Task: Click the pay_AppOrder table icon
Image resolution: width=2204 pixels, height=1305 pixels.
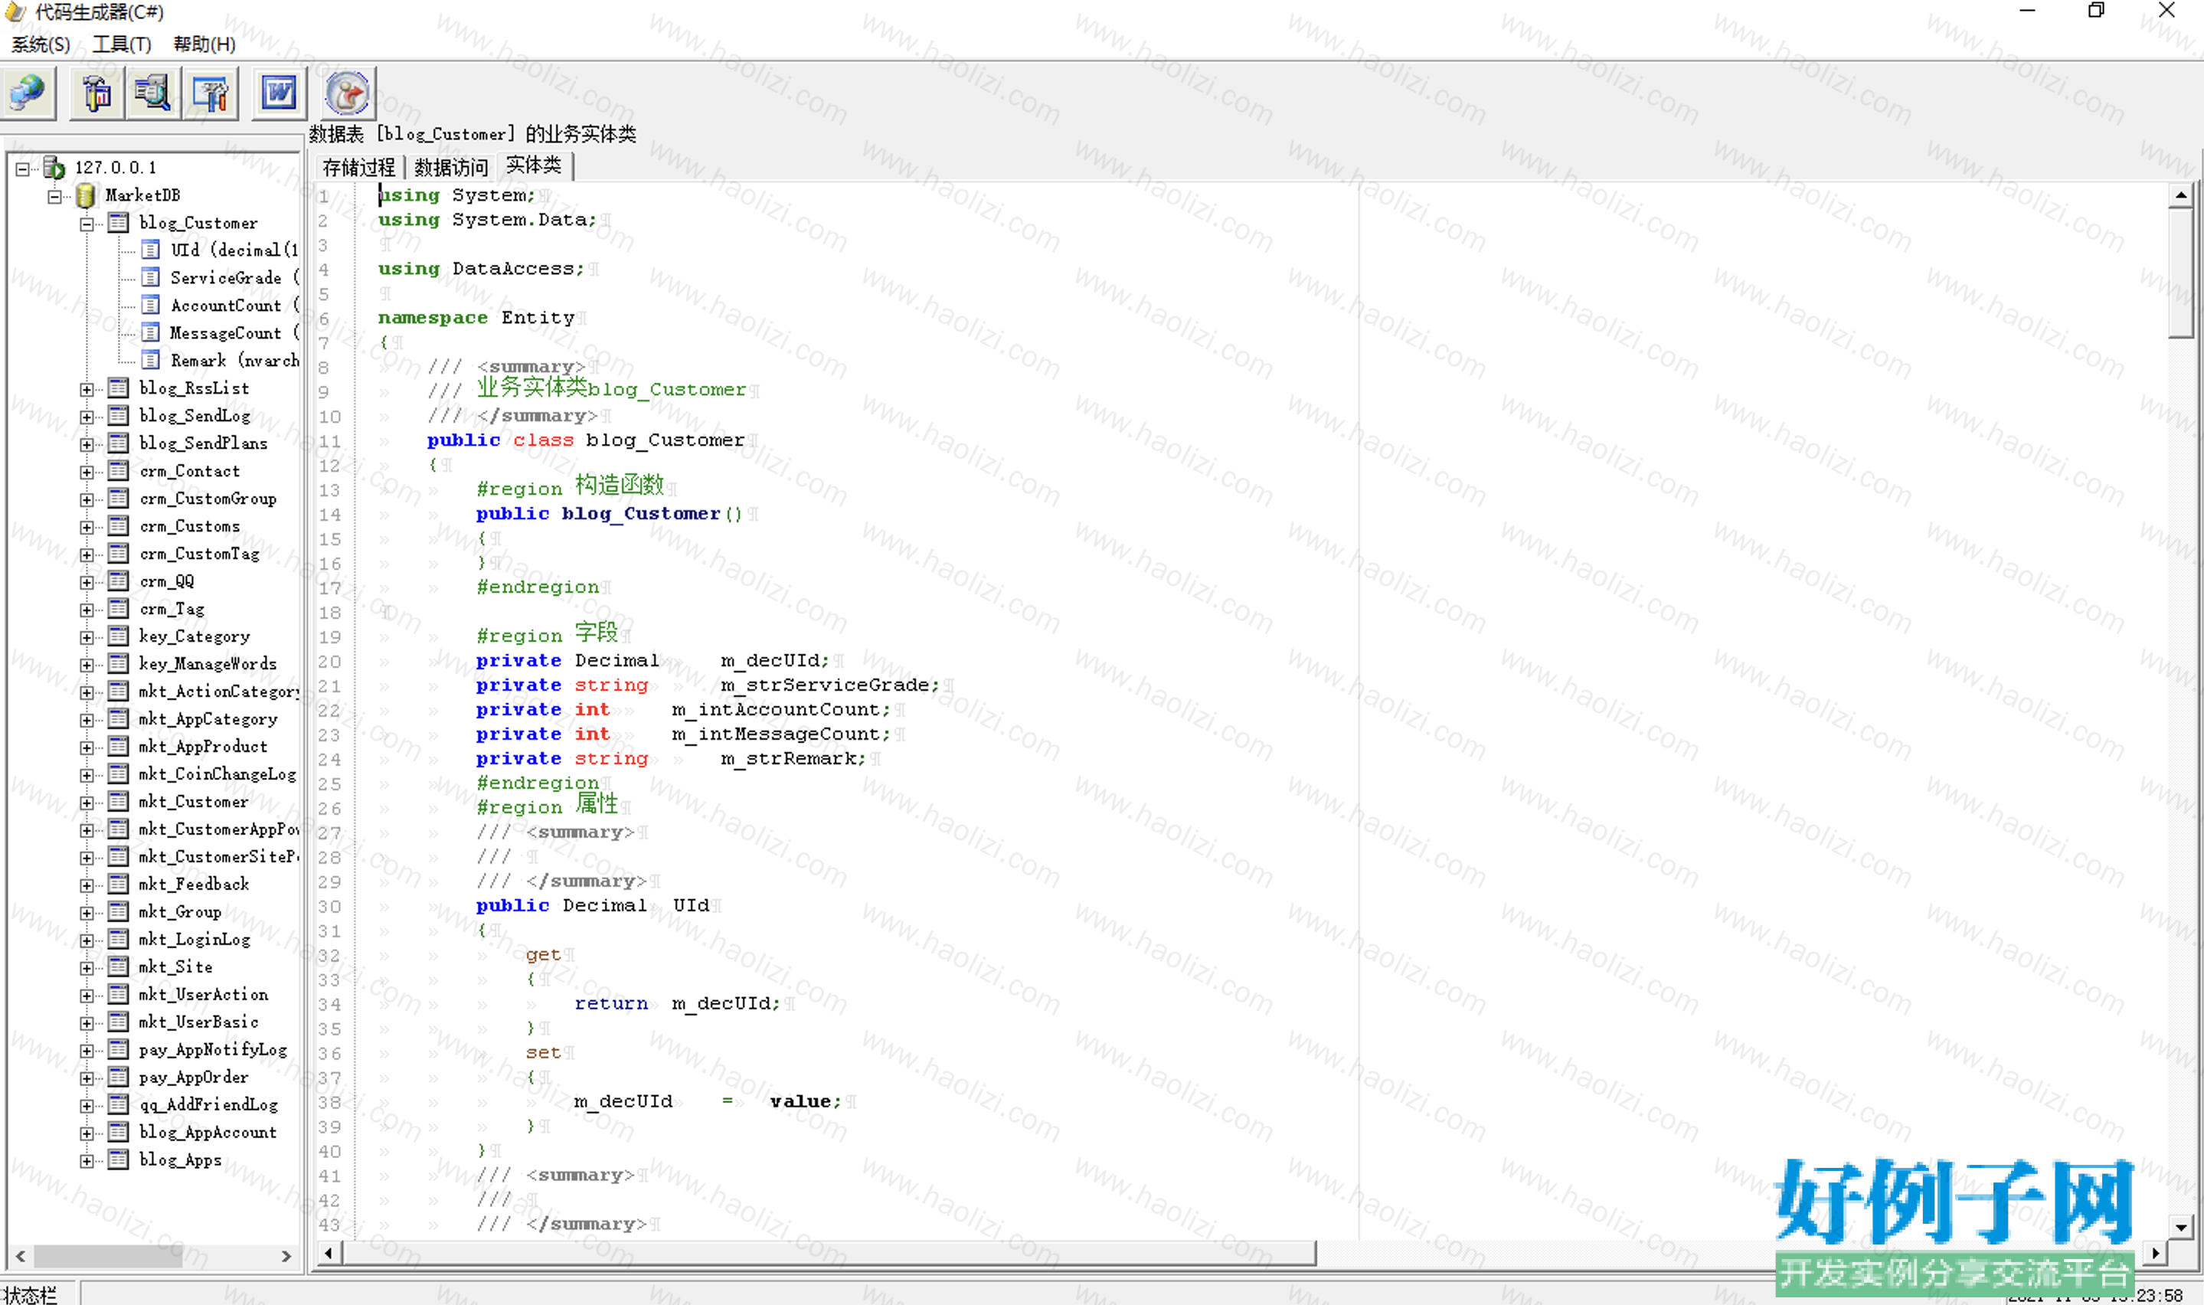Action: tap(119, 1078)
